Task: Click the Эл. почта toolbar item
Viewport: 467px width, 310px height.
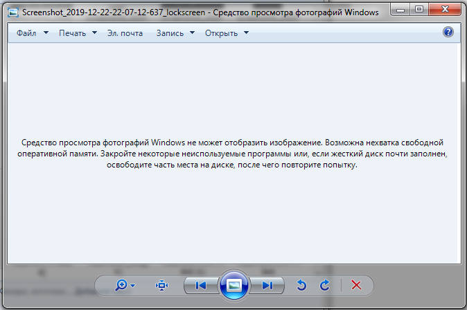Action: tap(125, 33)
